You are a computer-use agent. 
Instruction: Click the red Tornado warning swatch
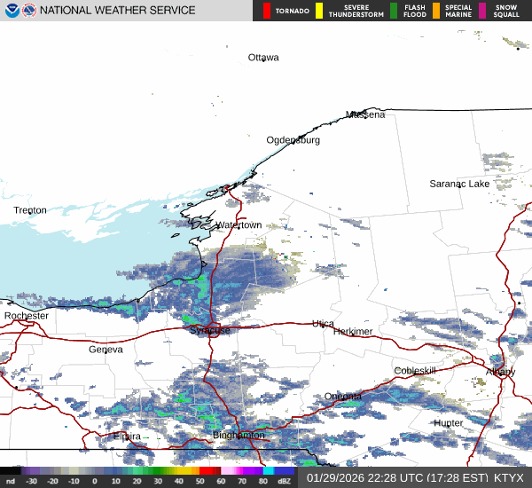click(x=266, y=11)
